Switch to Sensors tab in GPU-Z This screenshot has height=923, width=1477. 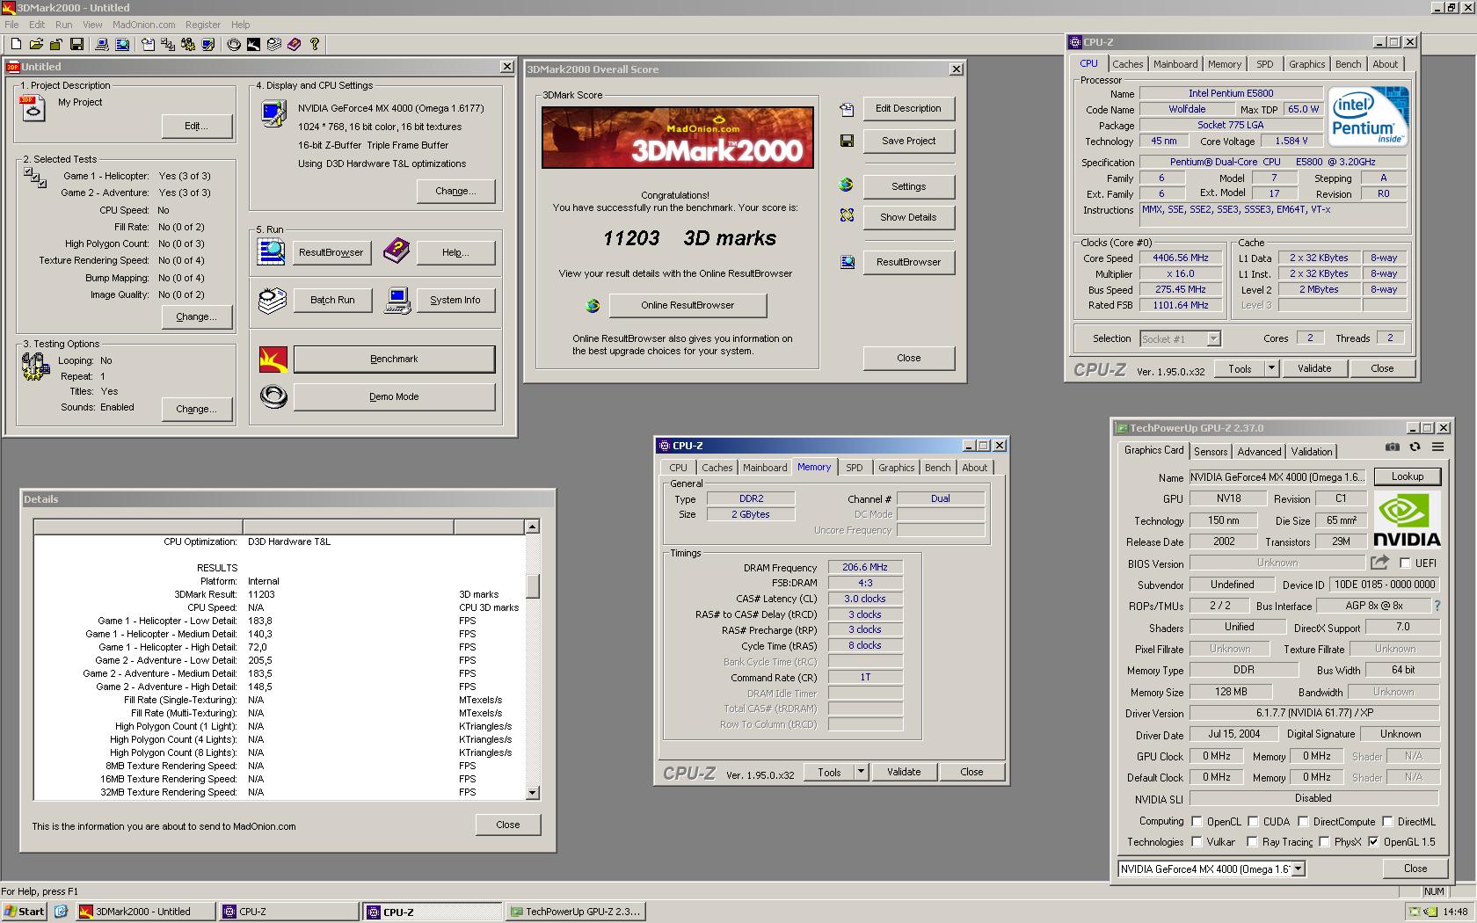pyautogui.click(x=1211, y=452)
